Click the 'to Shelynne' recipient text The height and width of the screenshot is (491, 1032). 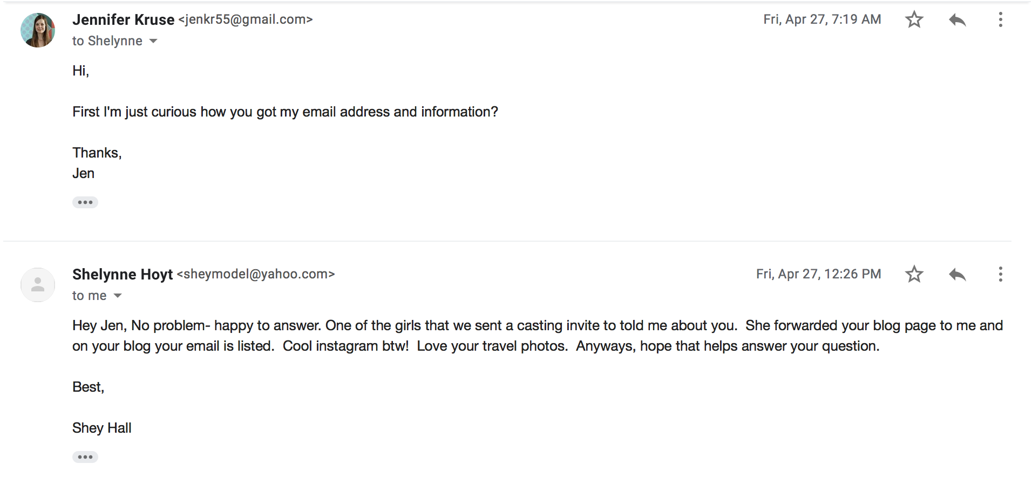click(107, 41)
